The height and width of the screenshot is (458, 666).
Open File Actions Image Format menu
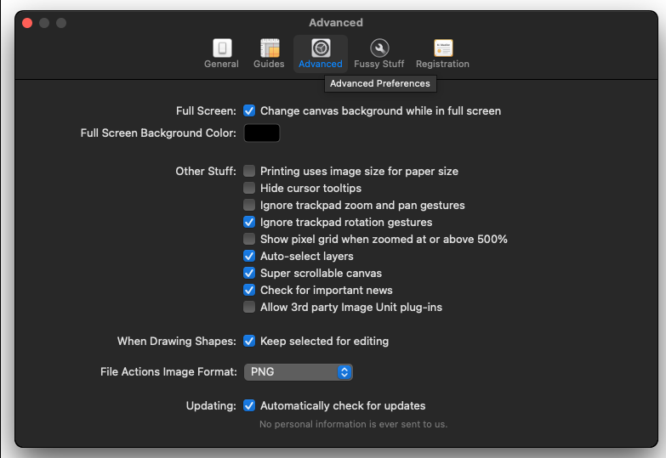299,372
